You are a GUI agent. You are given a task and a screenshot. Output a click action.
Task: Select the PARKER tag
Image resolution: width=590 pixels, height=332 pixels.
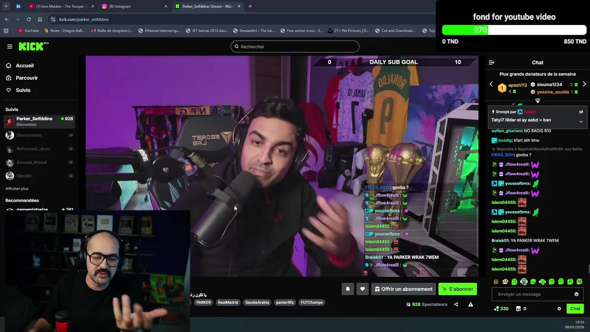click(203, 302)
